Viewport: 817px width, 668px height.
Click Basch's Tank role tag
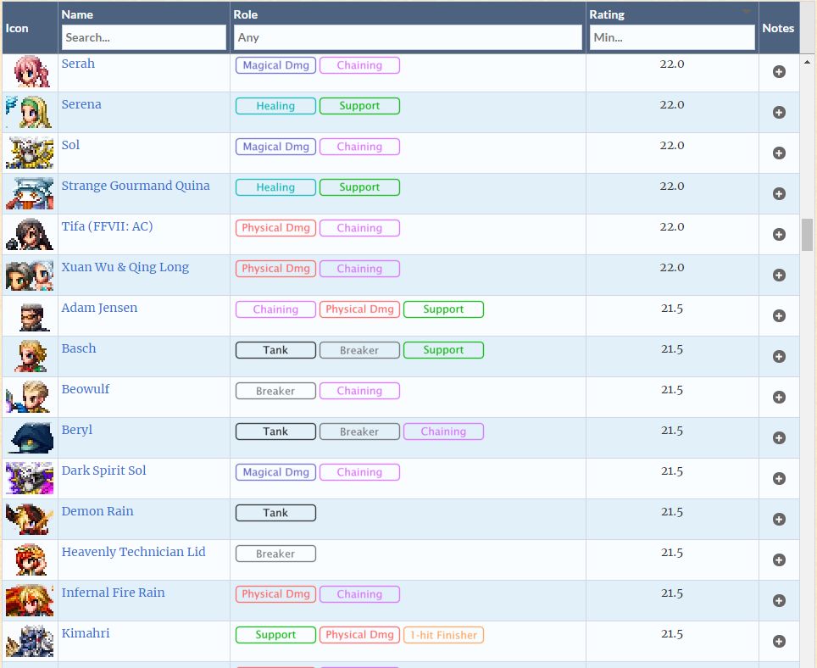pos(275,350)
